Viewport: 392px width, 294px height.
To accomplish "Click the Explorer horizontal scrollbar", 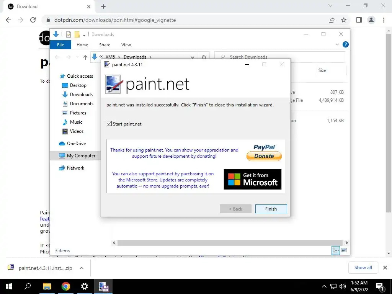I will (230, 243).
